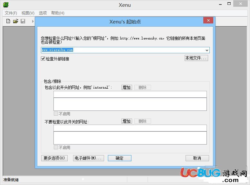Viewport: 250px width, 185px height.
Task: Click the Save floppy disk toolbar icon
Action: (23, 21)
